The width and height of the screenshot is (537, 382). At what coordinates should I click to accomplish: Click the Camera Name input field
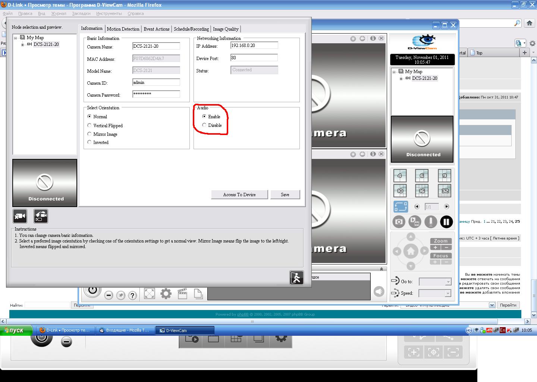(x=156, y=46)
